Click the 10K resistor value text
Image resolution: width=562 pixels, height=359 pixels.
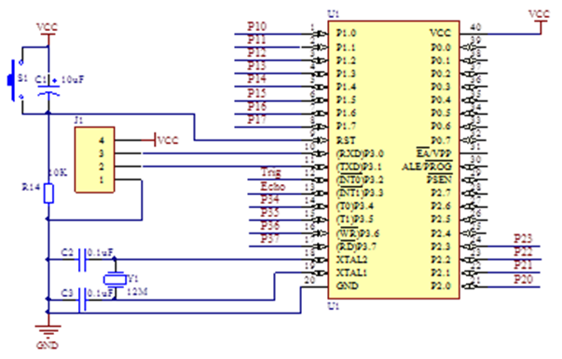click(x=58, y=173)
